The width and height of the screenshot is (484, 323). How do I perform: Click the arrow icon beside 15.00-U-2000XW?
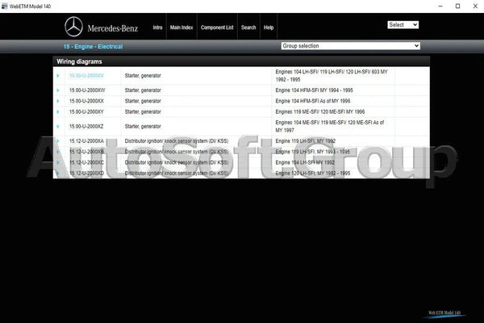coord(58,90)
